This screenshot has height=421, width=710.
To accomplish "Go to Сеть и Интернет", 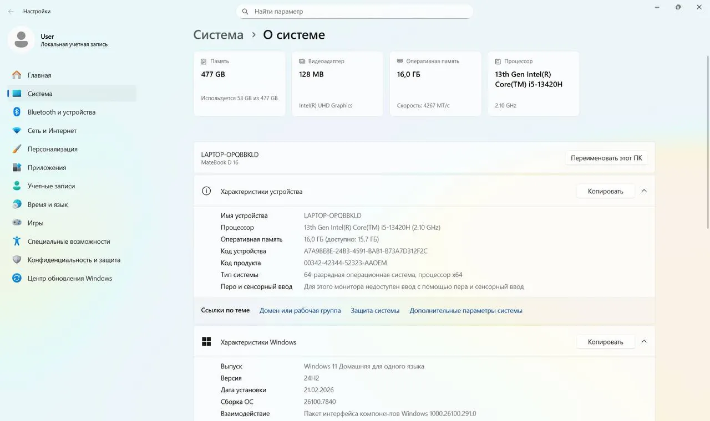I will pos(72,131).
